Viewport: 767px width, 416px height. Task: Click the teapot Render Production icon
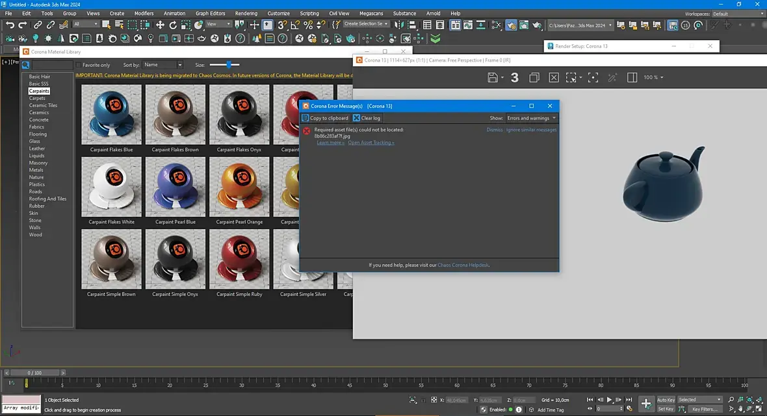(x=538, y=25)
